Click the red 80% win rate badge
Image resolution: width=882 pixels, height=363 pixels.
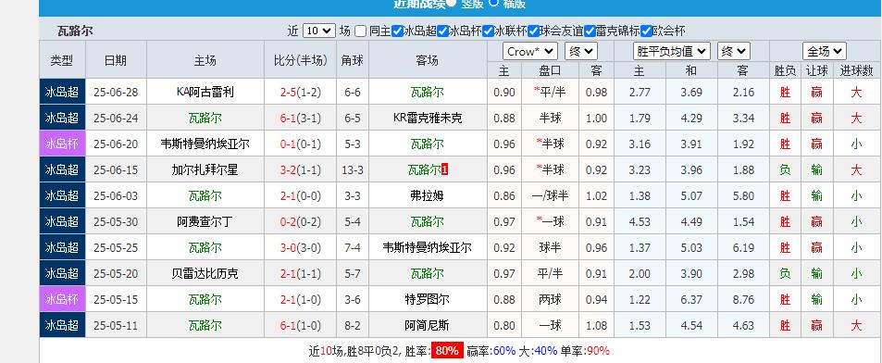click(448, 351)
